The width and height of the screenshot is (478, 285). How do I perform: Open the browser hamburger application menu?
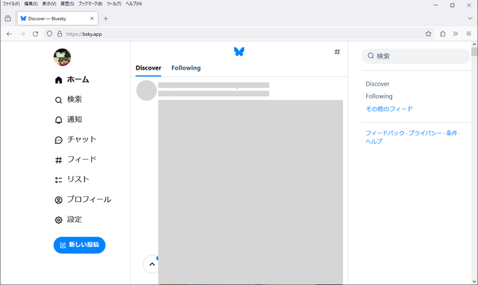point(469,34)
